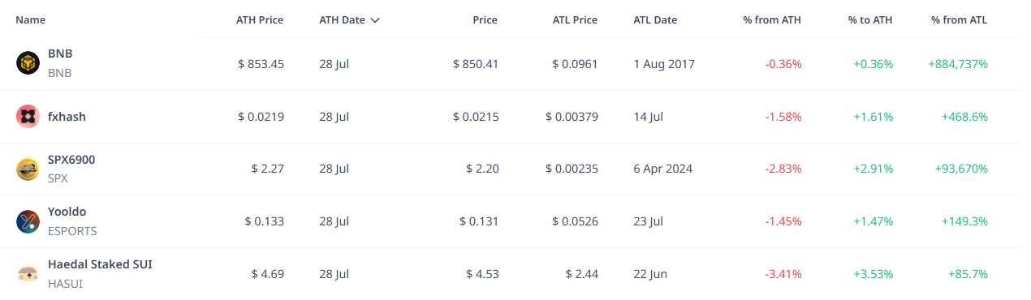Sort by % to ATH header
This screenshot has height=300, width=1031.
[870, 20]
